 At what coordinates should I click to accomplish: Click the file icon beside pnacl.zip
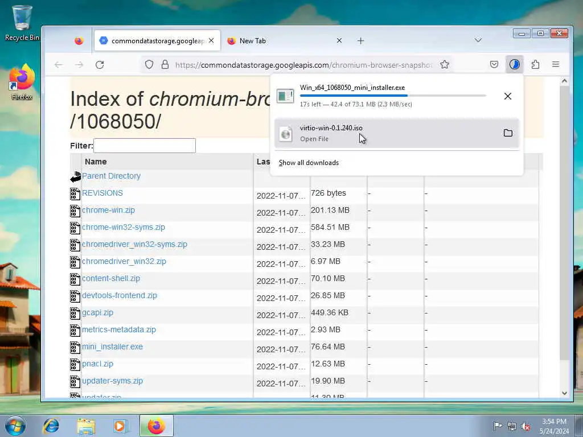pos(75,365)
